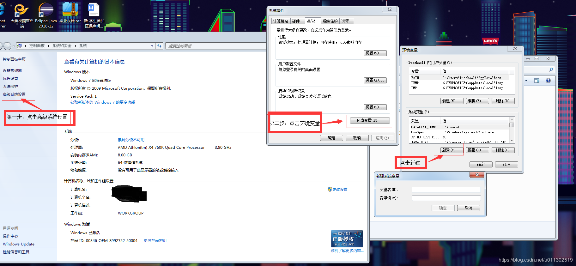Open the 操作中心 link
The image size is (576, 266).
coord(10,236)
